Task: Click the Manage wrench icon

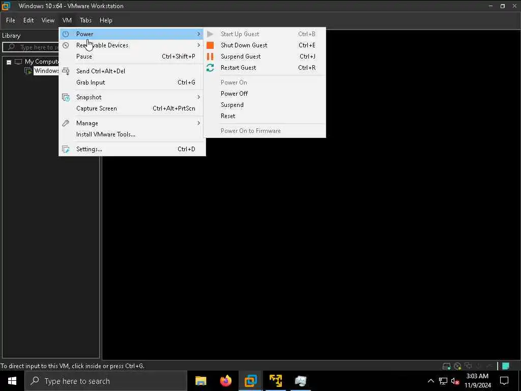Action: tap(66, 123)
